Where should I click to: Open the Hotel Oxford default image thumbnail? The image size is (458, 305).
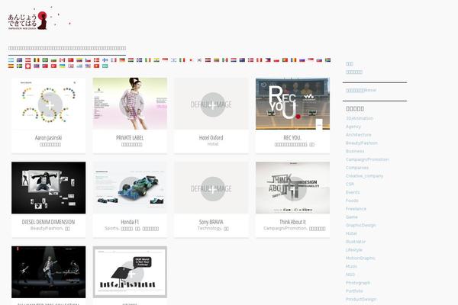211,104
